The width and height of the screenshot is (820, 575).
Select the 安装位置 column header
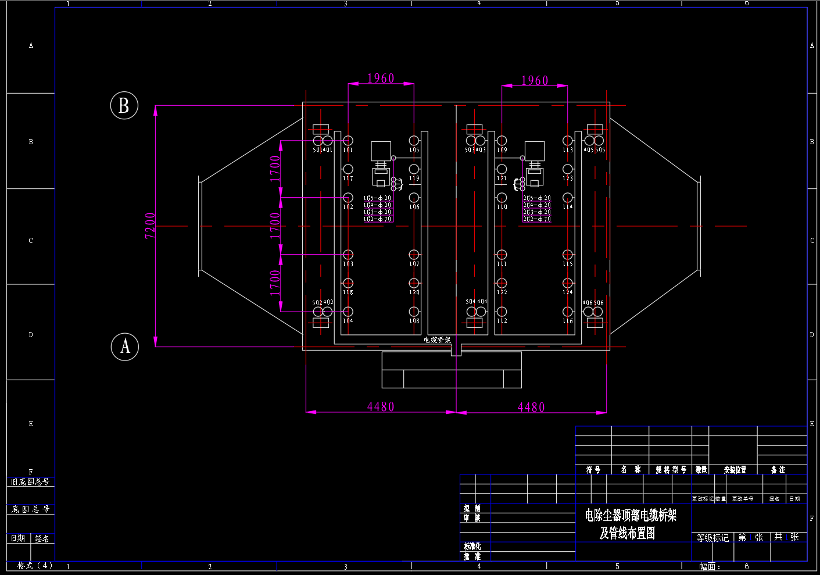[735, 470]
